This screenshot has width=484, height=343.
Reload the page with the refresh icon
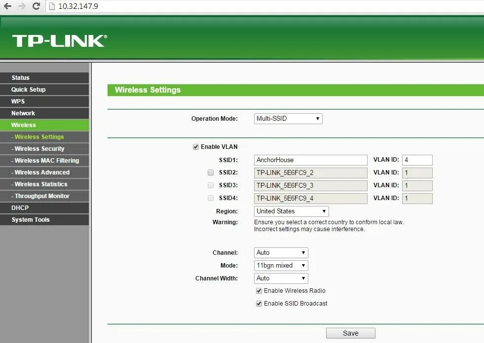point(36,6)
